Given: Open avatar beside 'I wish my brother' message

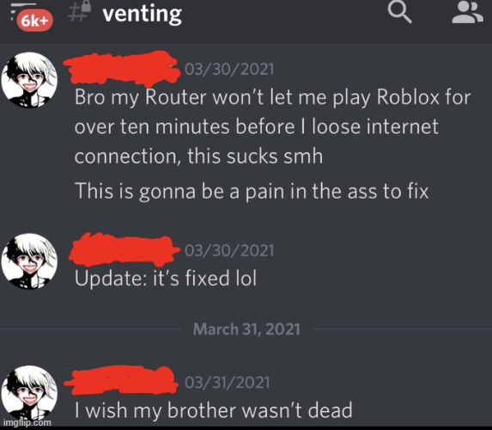Looking at the screenshot, I should (29, 393).
